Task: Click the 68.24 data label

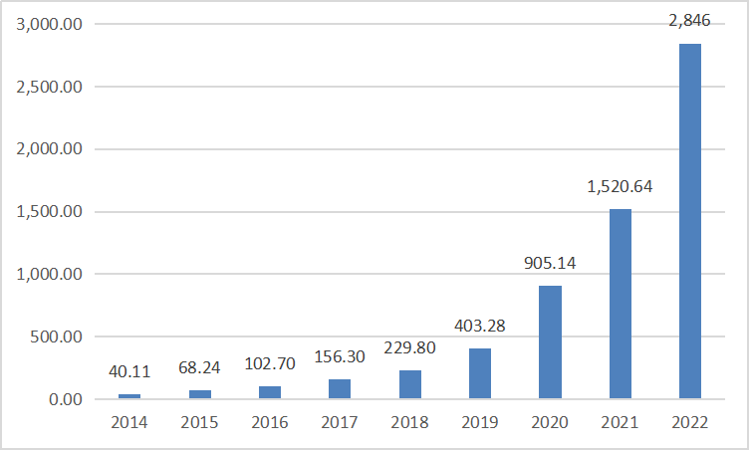Action: [200, 368]
